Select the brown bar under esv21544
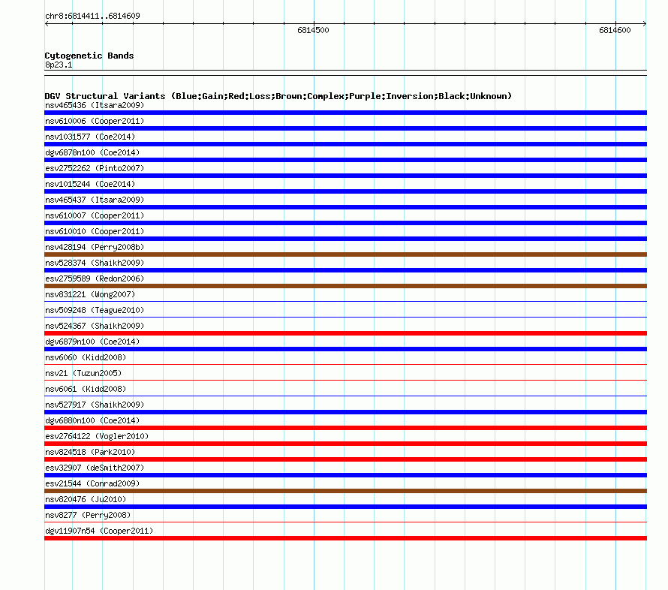Image resolution: width=668 pixels, height=590 pixels. (345, 491)
